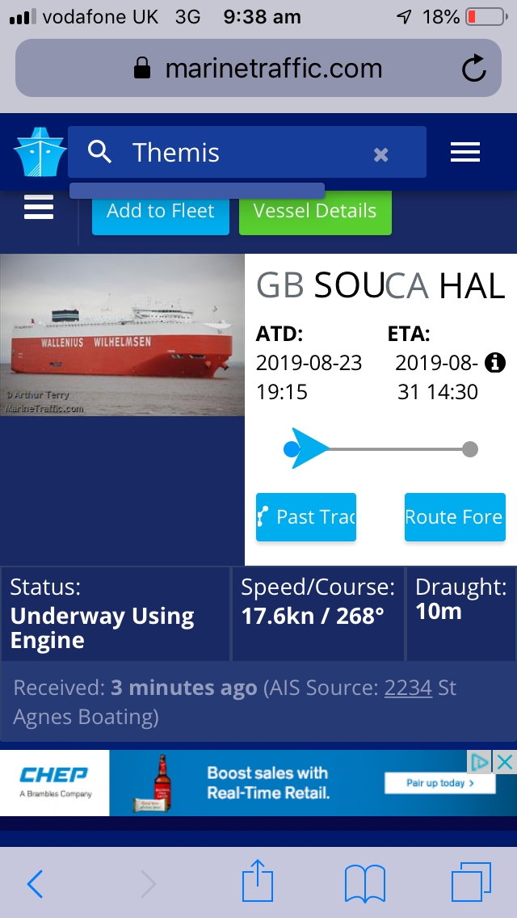Open the vessel panel side menu
This screenshot has width=517, height=918.
[39, 208]
